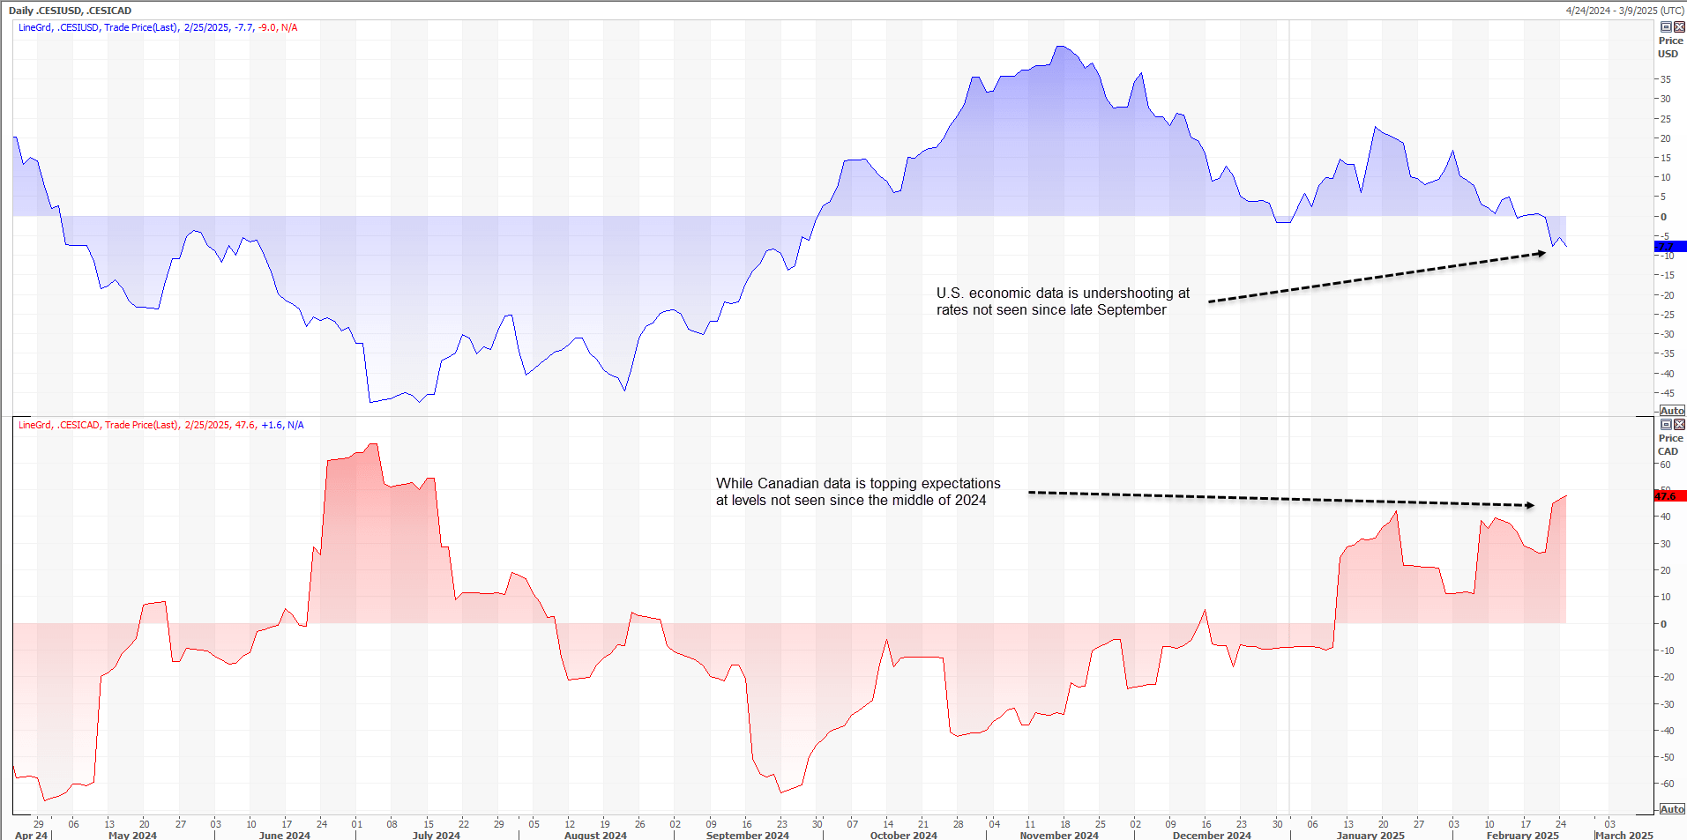The height and width of the screenshot is (840, 1687).
Task: Open the date range 4/24/2024 - 3/9/2025
Action: tap(1624, 11)
